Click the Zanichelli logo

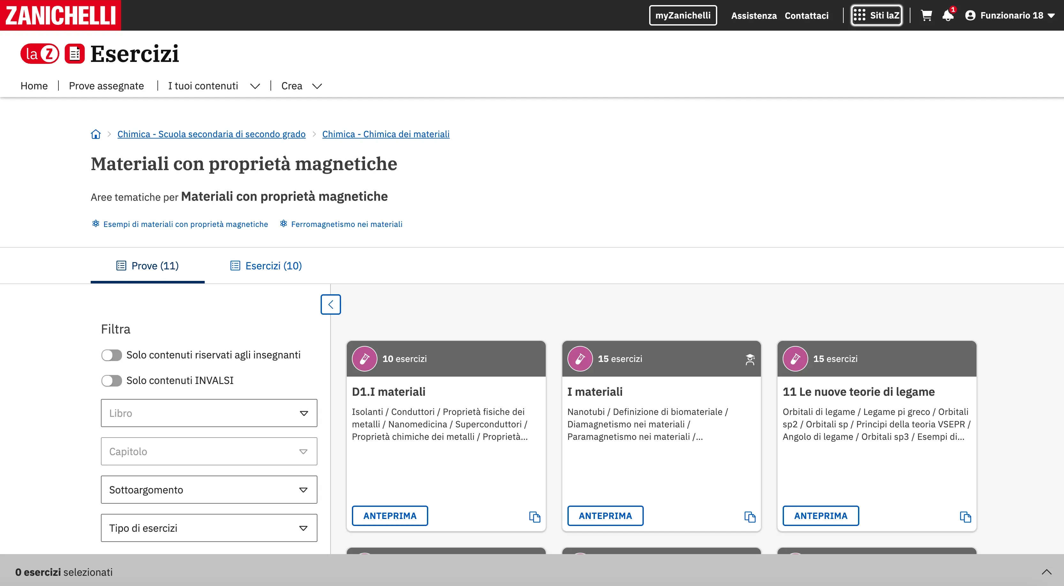pos(60,15)
